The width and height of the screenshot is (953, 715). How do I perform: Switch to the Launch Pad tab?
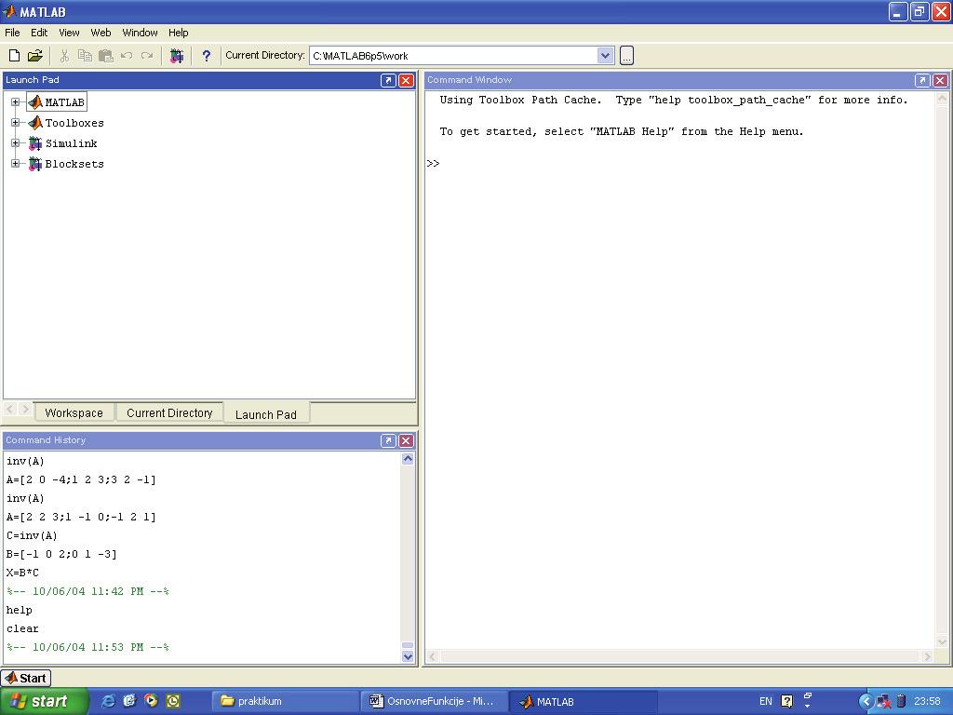(266, 414)
